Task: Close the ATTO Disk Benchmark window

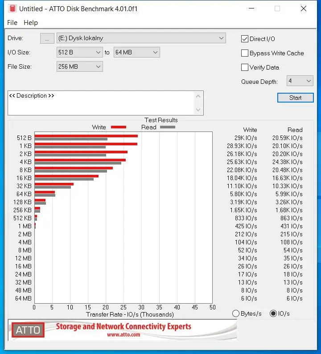Action: coord(304,8)
